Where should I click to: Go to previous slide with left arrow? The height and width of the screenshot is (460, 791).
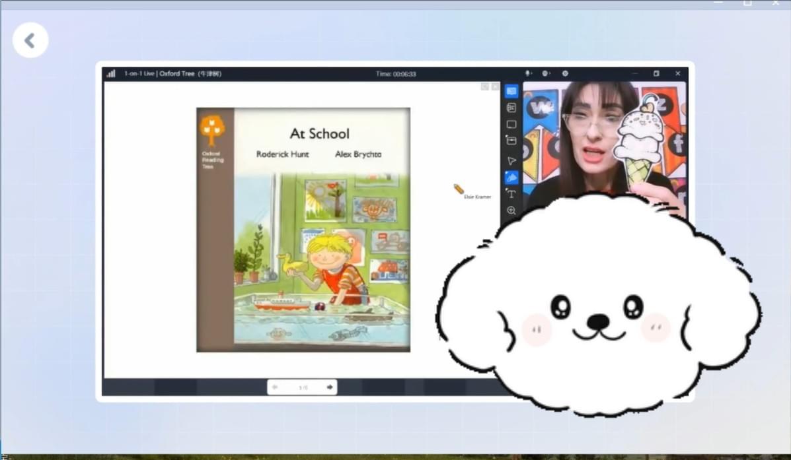tap(275, 387)
